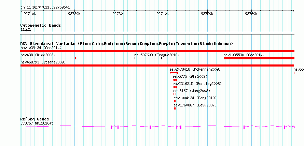
Task: Select the left arrow on the ruler
Action: (21, 11)
